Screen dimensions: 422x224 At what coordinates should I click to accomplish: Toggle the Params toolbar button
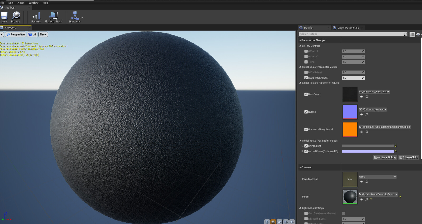(x=36, y=17)
